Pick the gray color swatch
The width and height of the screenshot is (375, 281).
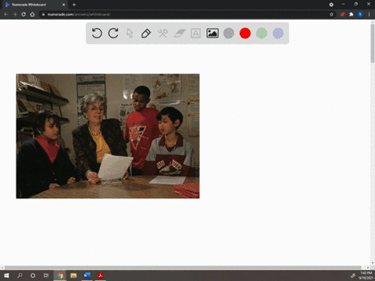(x=229, y=34)
